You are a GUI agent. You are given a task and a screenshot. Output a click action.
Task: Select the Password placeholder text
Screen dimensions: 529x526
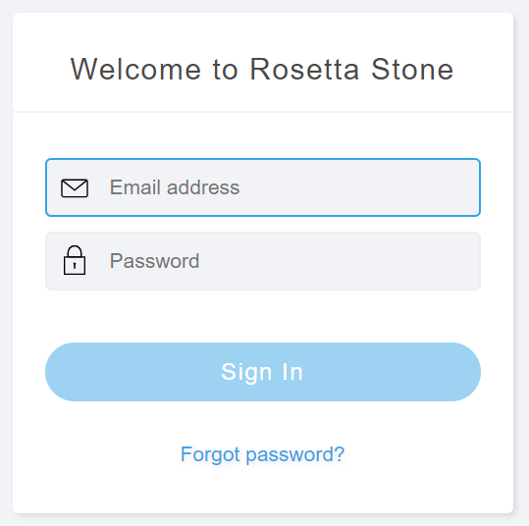pos(154,261)
